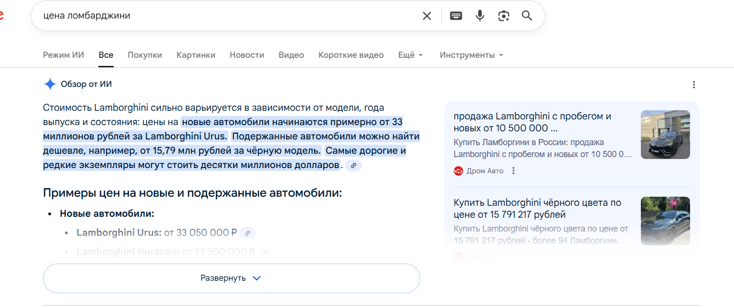Switch to the Режим ИИ tab
The height and width of the screenshot is (307, 734).
(64, 55)
